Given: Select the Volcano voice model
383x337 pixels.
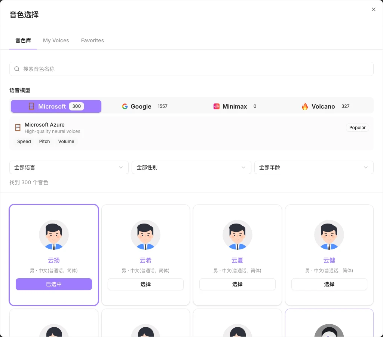Looking at the screenshot, I should coord(326,106).
